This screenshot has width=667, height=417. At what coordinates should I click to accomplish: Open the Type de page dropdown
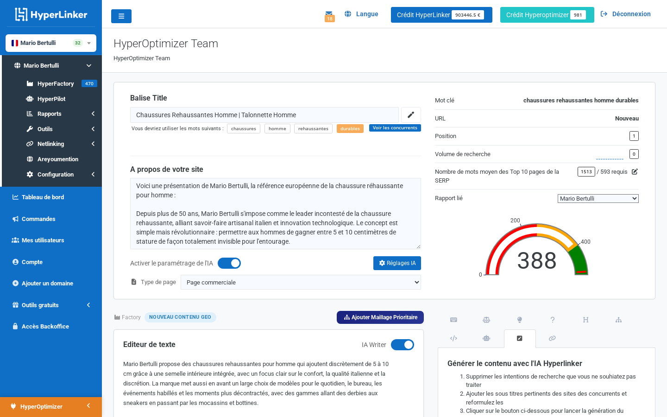301,282
